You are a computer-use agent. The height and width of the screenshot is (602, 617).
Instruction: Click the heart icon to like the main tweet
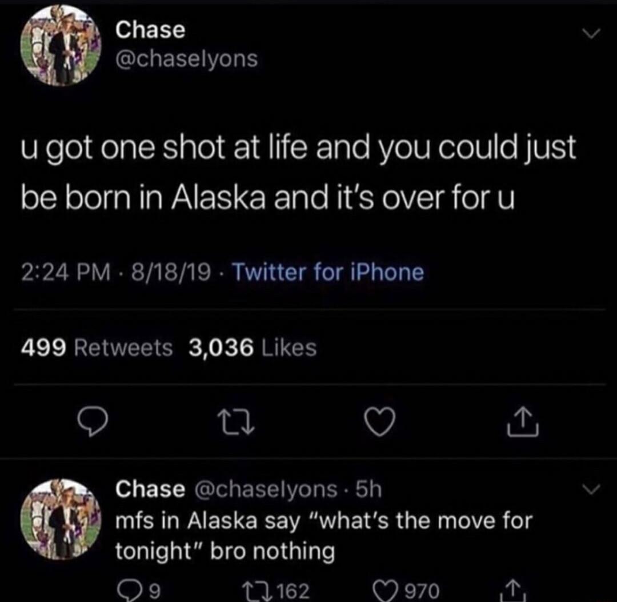[379, 422]
